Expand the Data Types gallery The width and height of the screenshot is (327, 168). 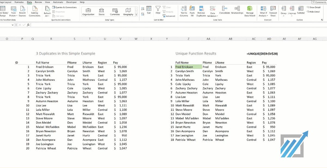tap(136, 15)
